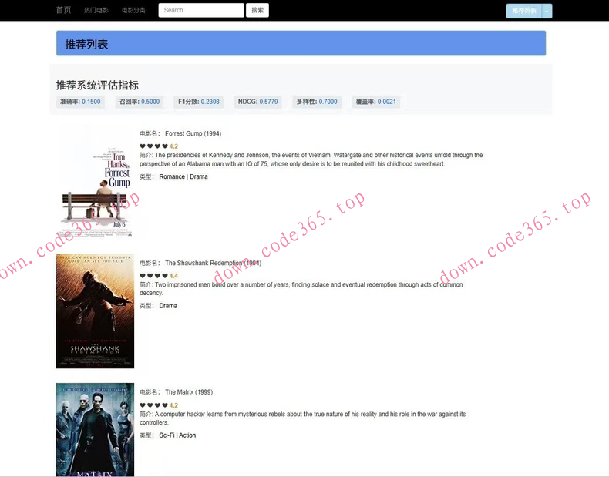Click the 推荐列表 blue header banner

301,43
